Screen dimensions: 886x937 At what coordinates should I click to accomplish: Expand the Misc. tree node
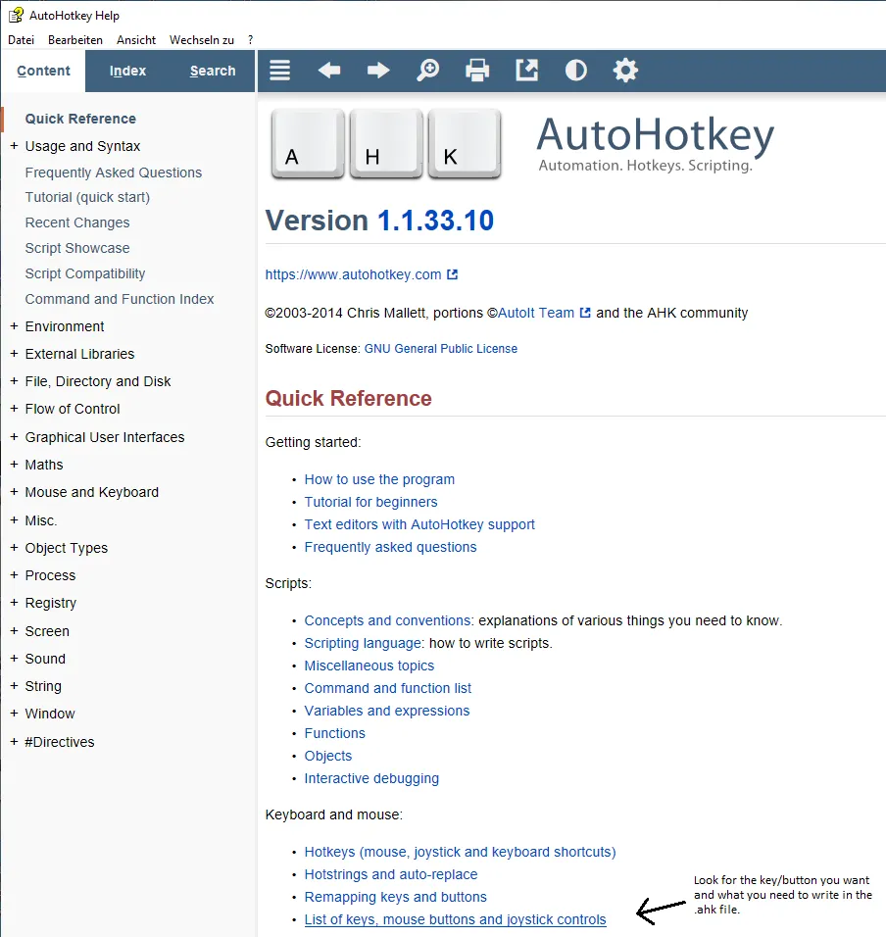click(14, 519)
